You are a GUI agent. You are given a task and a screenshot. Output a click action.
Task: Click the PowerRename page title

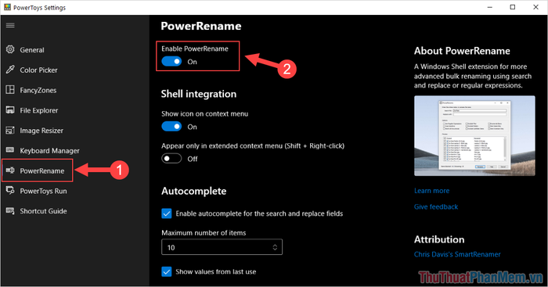point(201,26)
